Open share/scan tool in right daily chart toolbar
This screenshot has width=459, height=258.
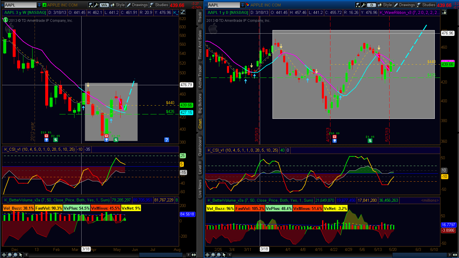click(358, 5)
